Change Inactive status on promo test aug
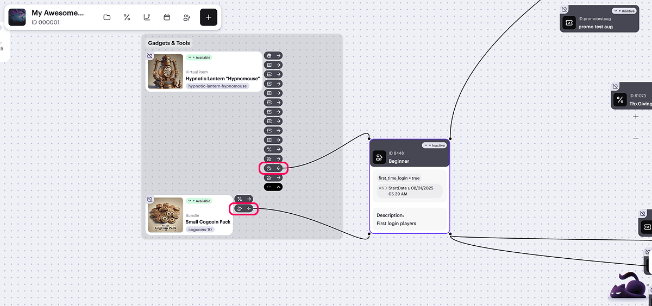 point(624,11)
